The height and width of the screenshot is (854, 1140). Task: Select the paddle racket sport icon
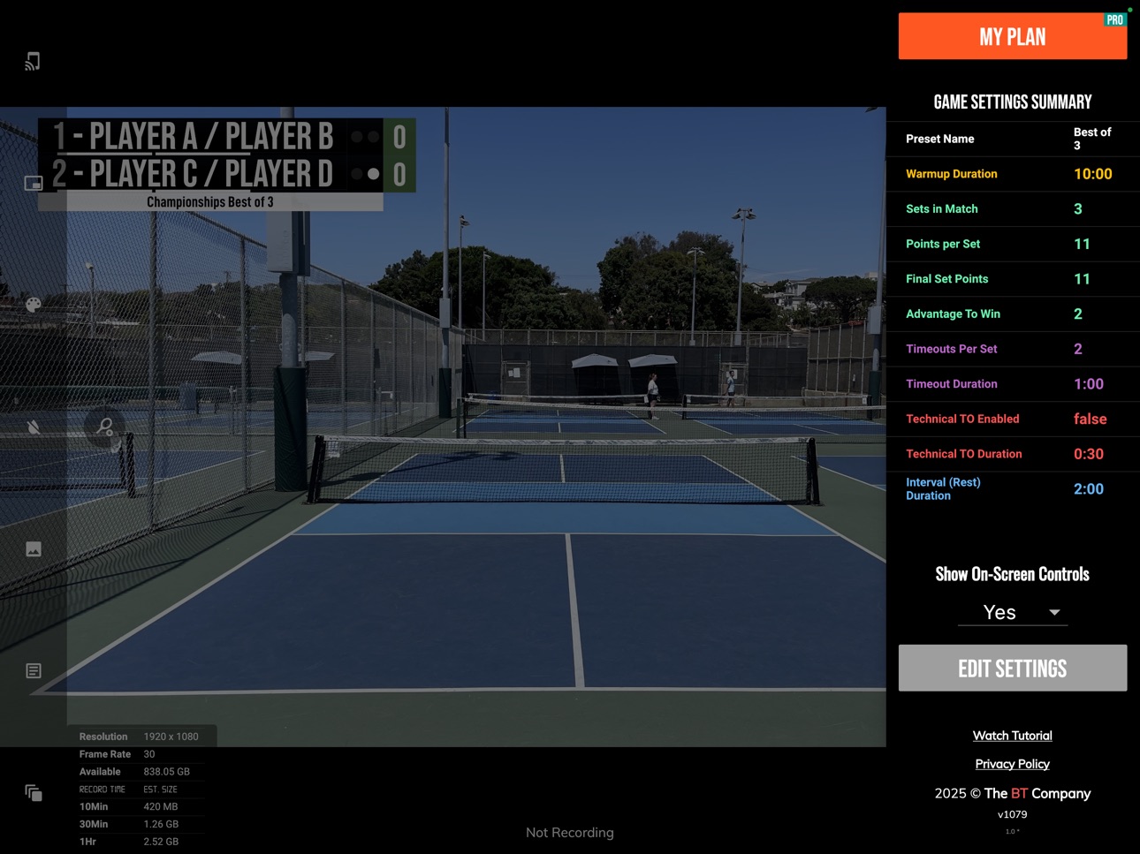tap(105, 427)
